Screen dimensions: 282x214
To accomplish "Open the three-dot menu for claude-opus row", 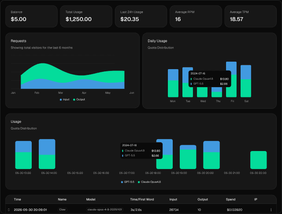I will tap(271, 210).
